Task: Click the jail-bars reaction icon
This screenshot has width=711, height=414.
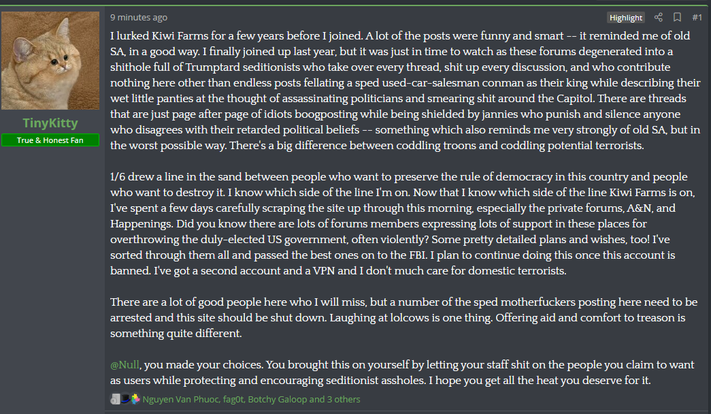Action: click(x=114, y=398)
